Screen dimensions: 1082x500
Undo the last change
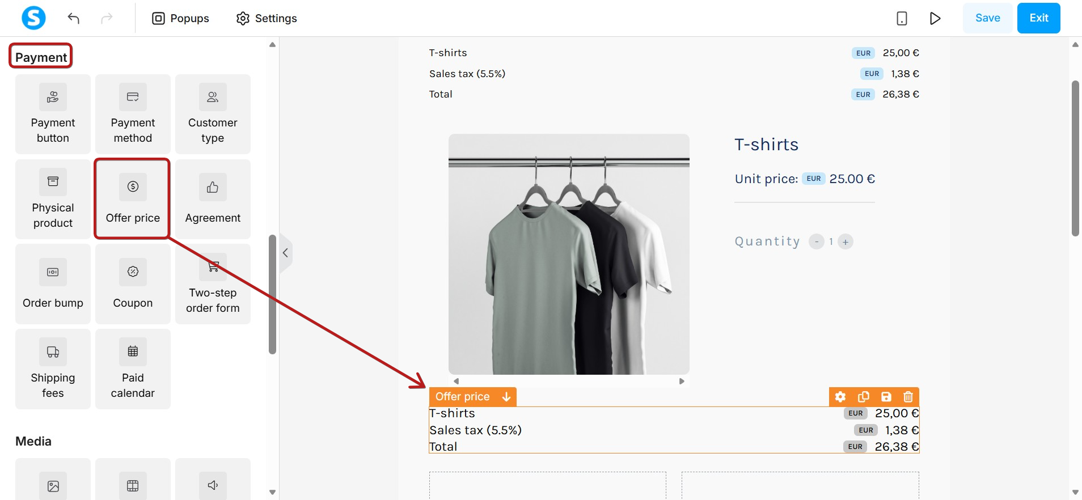click(73, 18)
